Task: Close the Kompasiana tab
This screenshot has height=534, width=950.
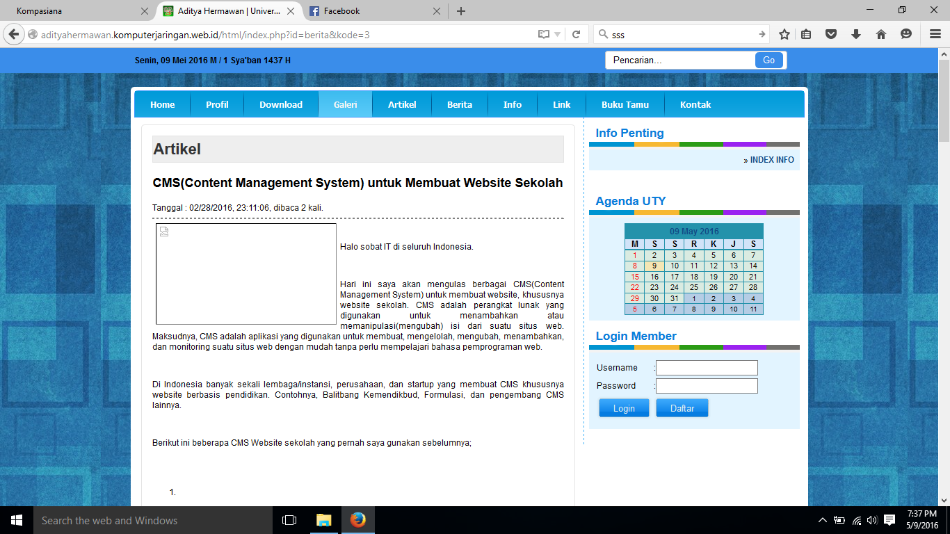Action: (x=145, y=11)
